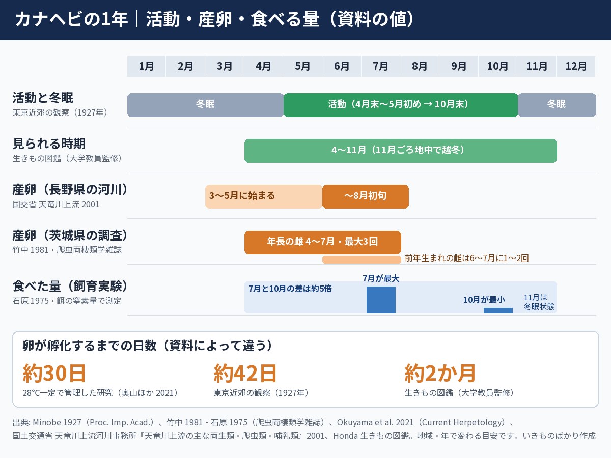Click the 6月 month header cell
Image resolution: width=611 pixels, height=458 pixels.
coord(342,66)
